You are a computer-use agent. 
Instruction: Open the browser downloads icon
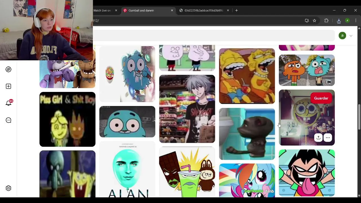[339, 21]
